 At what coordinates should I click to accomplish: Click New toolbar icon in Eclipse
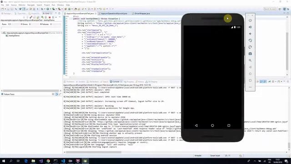point(3,9)
